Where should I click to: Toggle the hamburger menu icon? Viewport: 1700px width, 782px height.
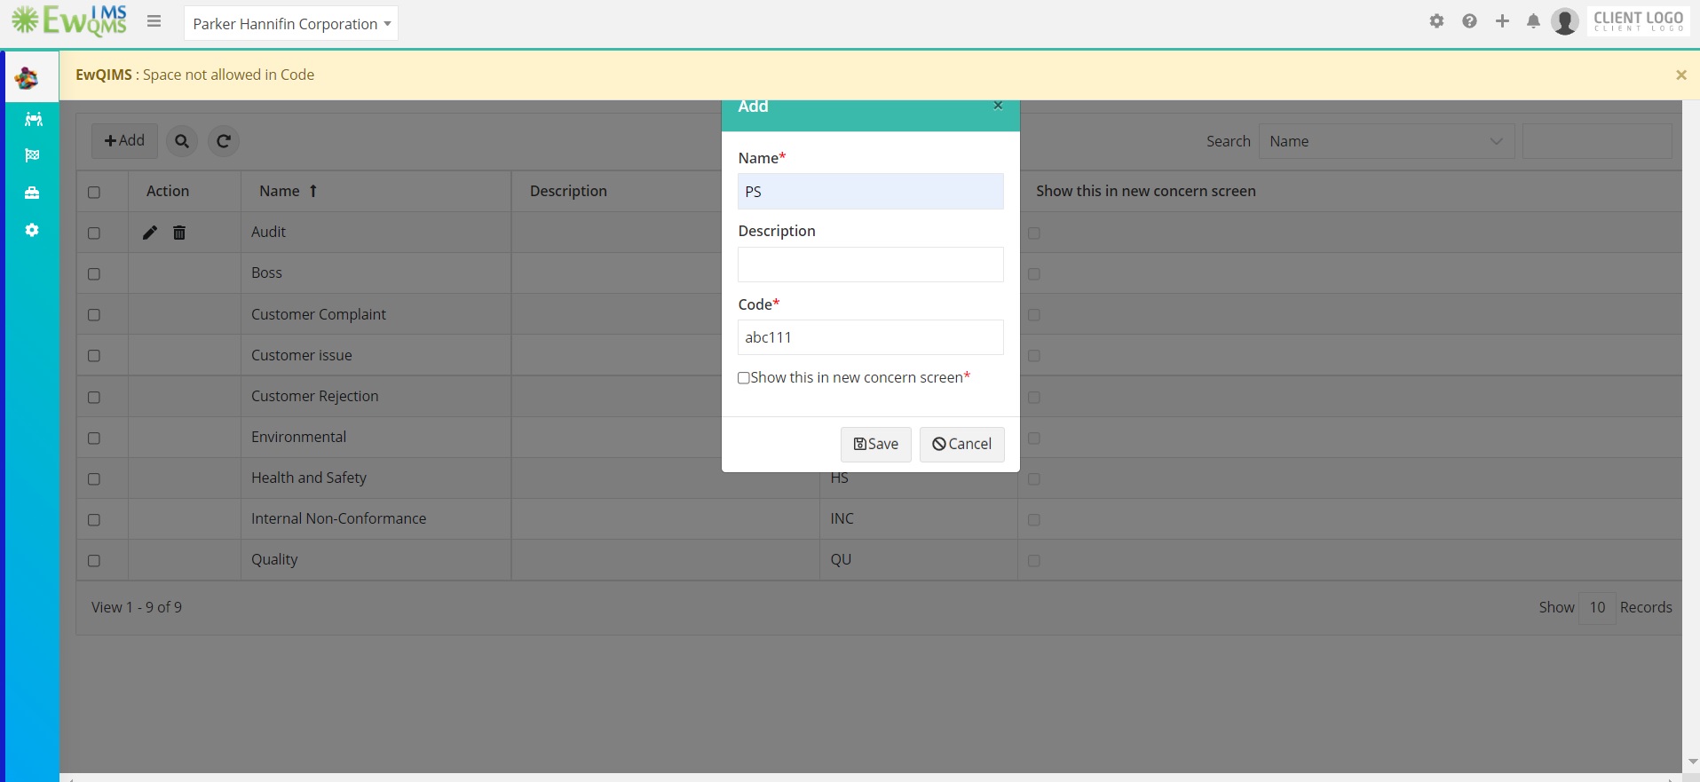point(154,21)
